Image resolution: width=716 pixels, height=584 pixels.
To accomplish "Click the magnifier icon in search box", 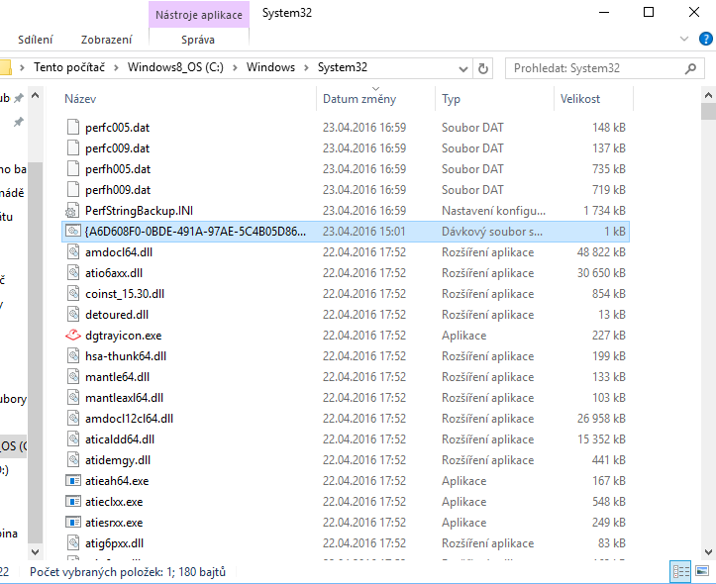I will 691,68.
